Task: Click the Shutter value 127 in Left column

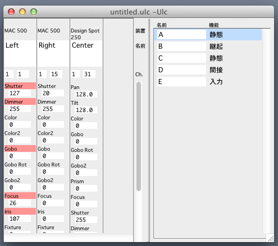Action: click(20, 93)
